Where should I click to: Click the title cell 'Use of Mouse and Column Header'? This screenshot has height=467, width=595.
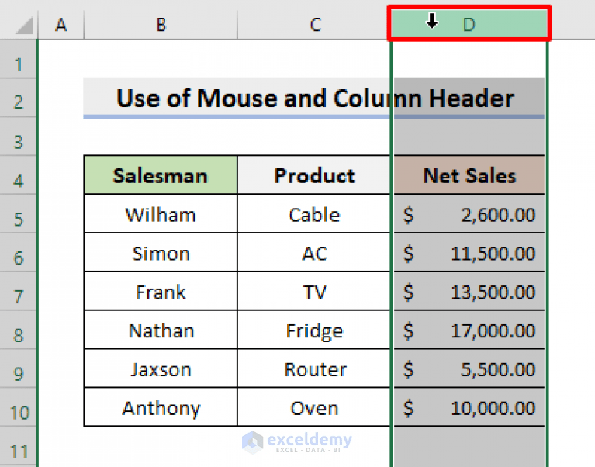314,98
